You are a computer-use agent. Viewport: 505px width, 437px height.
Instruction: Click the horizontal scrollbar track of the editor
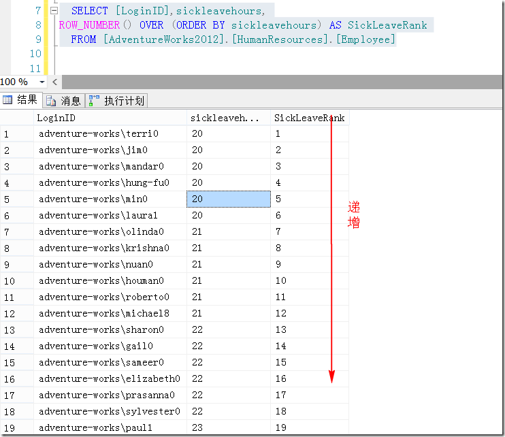point(282,82)
